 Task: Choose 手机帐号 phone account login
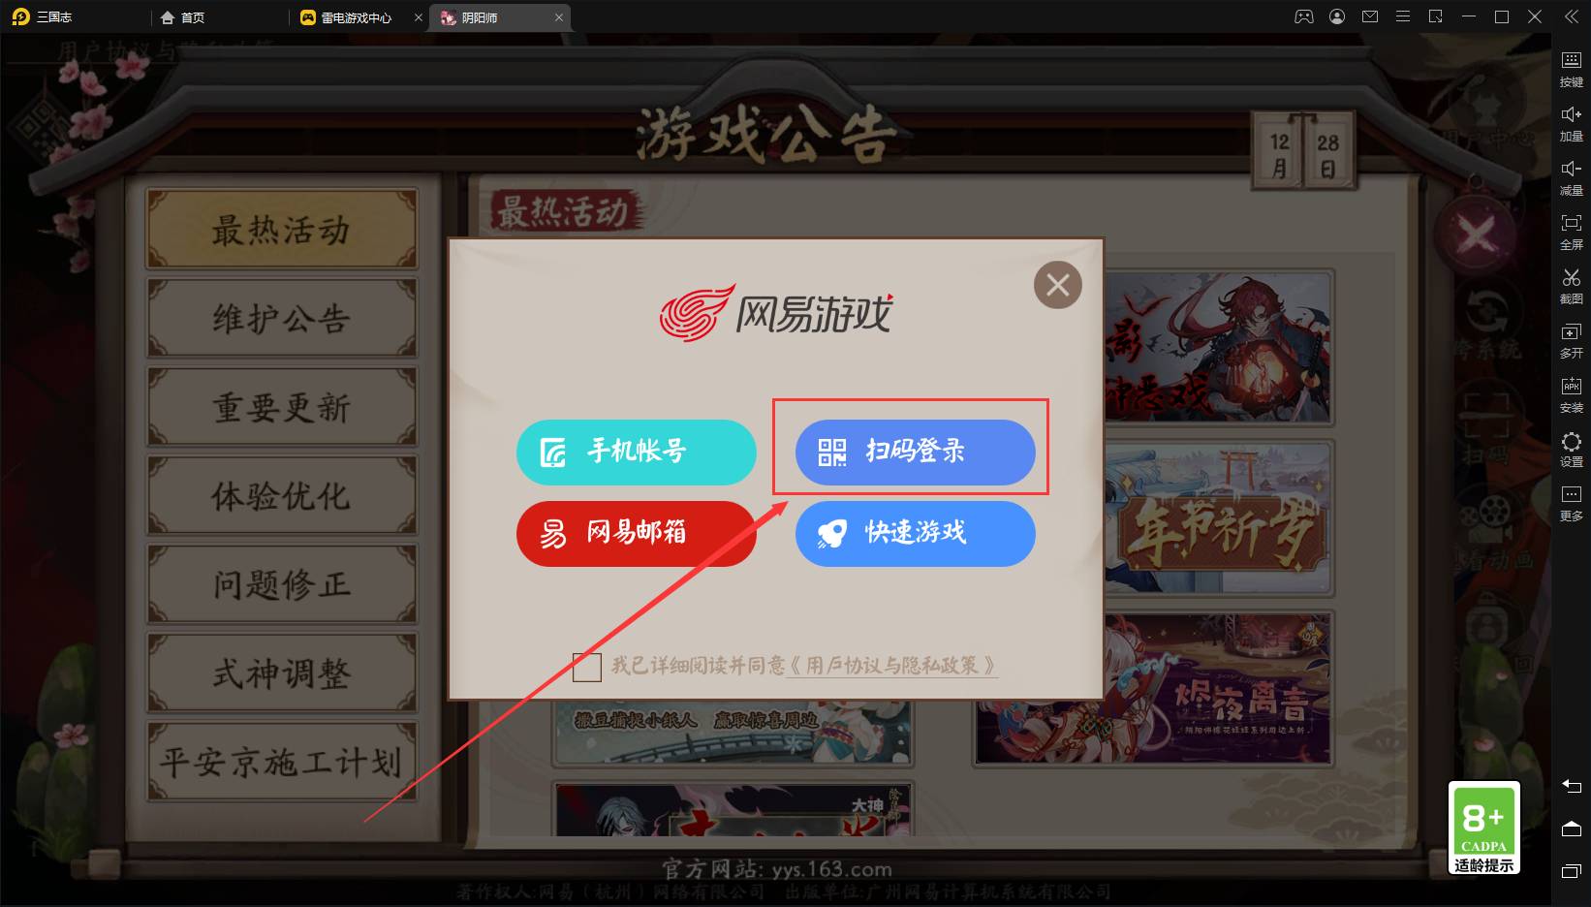click(636, 452)
